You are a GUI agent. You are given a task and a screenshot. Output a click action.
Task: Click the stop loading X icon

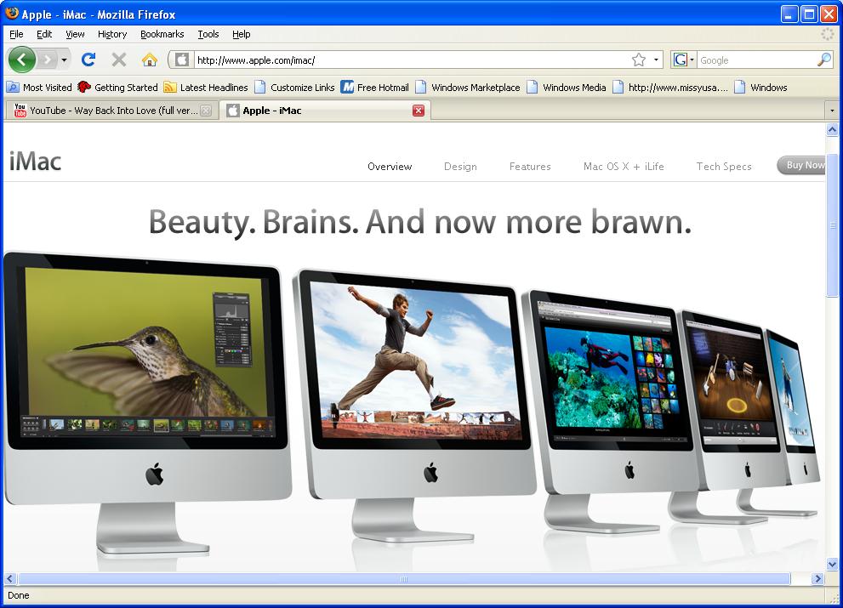119,60
